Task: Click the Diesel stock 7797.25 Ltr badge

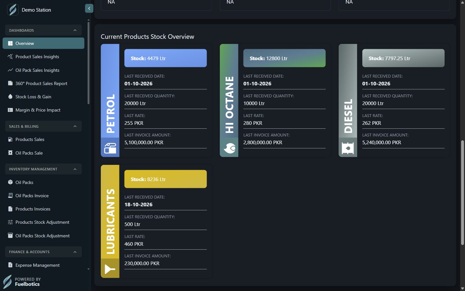Action: [403, 58]
